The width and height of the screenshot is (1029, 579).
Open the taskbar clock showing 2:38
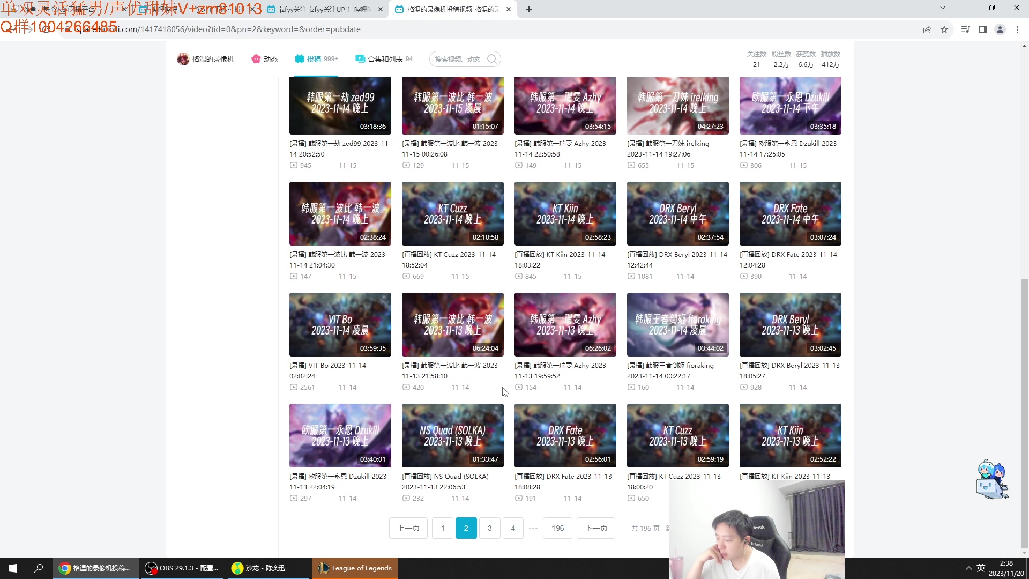(1006, 568)
